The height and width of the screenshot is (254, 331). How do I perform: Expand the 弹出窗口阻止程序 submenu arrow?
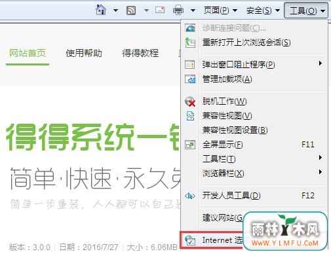coord(321,63)
